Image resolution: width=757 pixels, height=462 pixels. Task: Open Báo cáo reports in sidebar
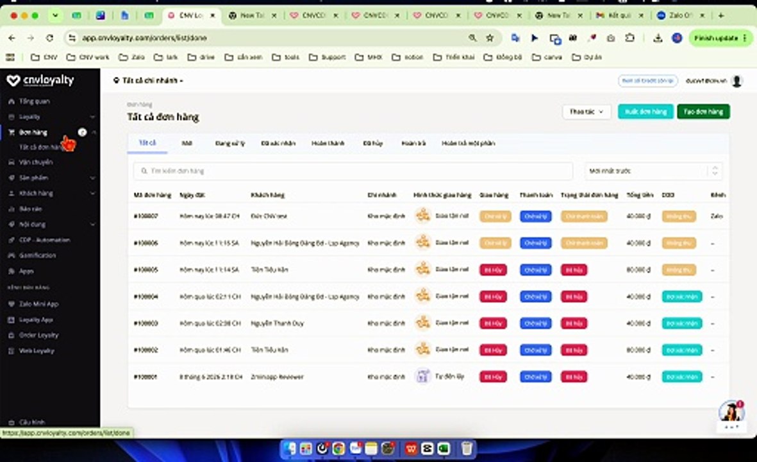pos(30,209)
